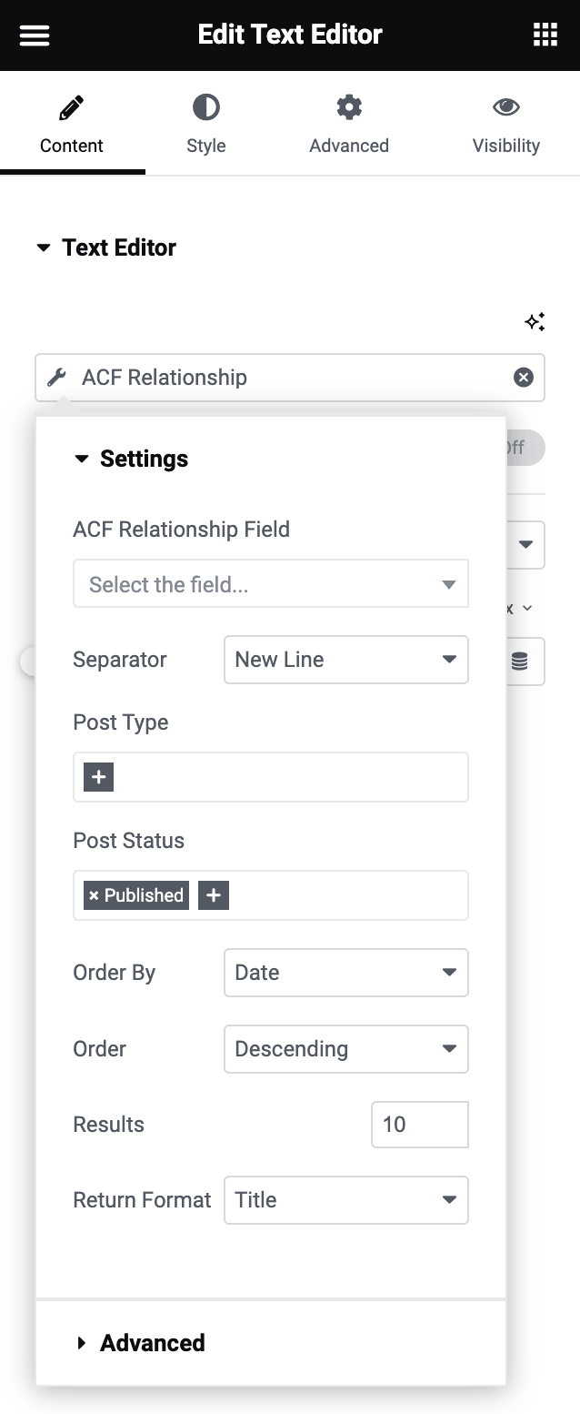Screen dimensions: 580x1414
Task: Click the dynamic tags database icon
Action: tap(519, 661)
